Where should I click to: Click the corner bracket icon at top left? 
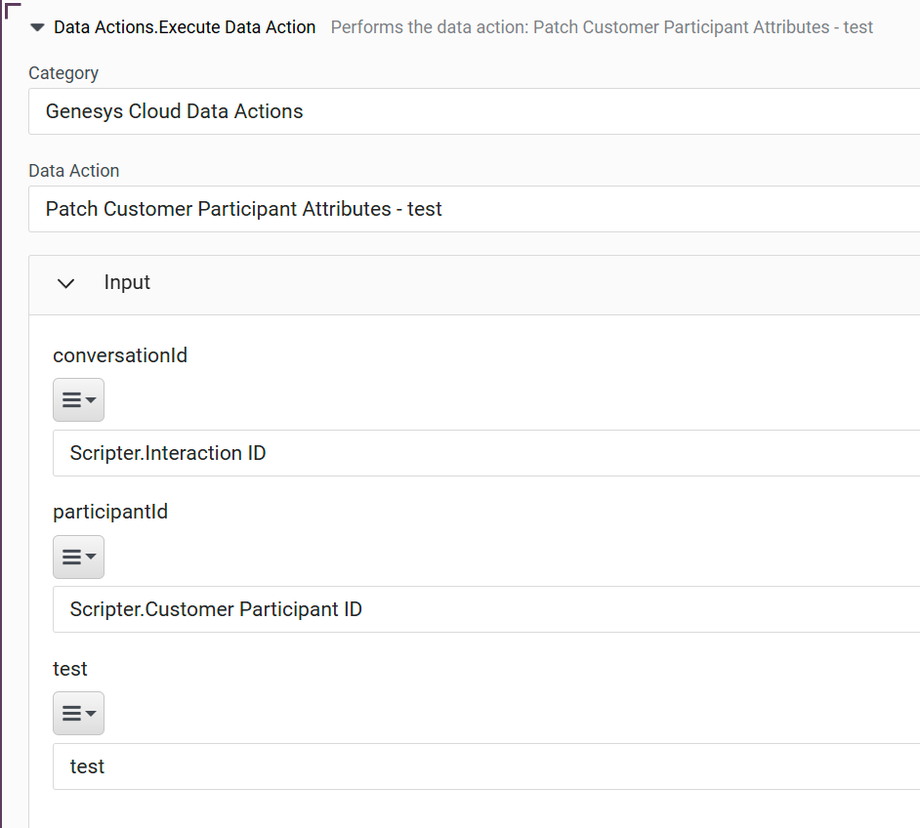click(x=13, y=11)
